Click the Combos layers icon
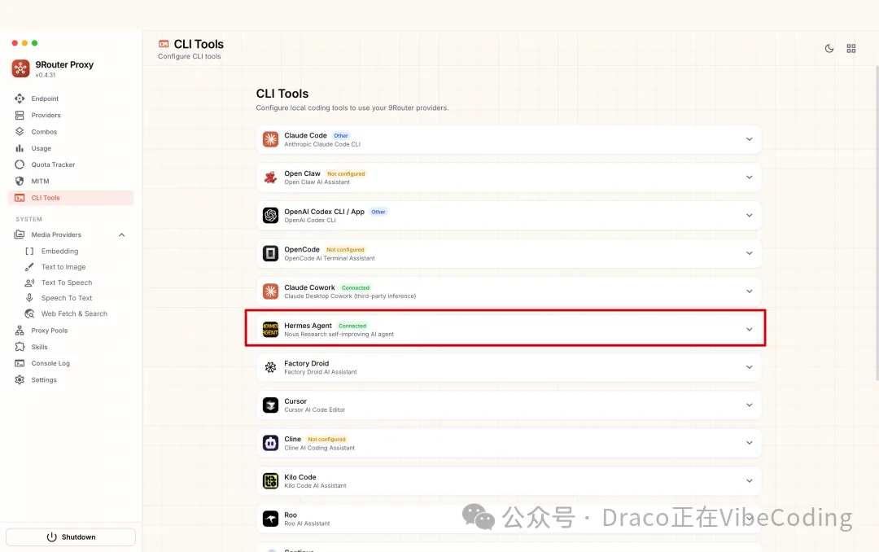This screenshot has height=552, width=879. [20, 132]
